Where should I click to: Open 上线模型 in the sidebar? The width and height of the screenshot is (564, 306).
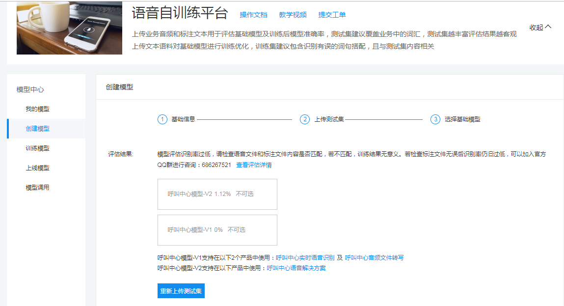click(x=37, y=168)
